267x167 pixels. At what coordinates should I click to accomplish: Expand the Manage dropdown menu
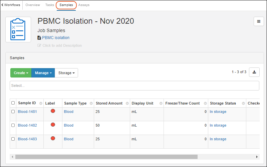(43, 73)
